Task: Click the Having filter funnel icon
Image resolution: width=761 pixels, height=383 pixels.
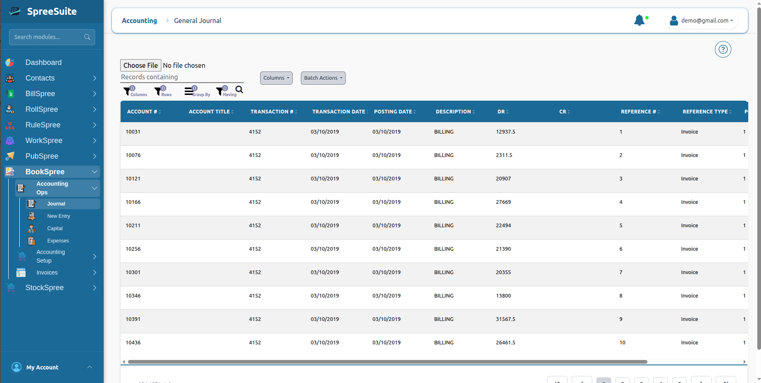Action: [219, 91]
